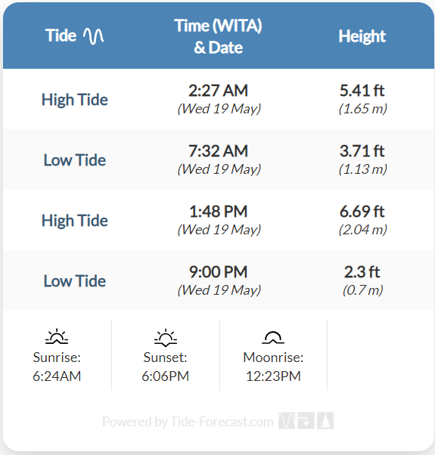Click the sunset icon
Image resolution: width=435 pixels, height=455 pixels.
pos(166,338)
